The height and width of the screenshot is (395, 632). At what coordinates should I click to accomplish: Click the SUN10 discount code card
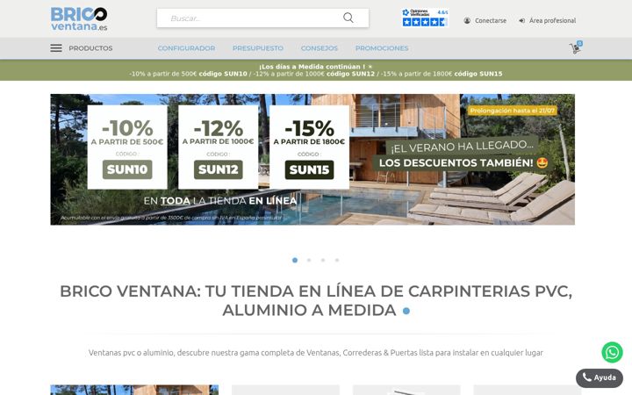point(127,147)
